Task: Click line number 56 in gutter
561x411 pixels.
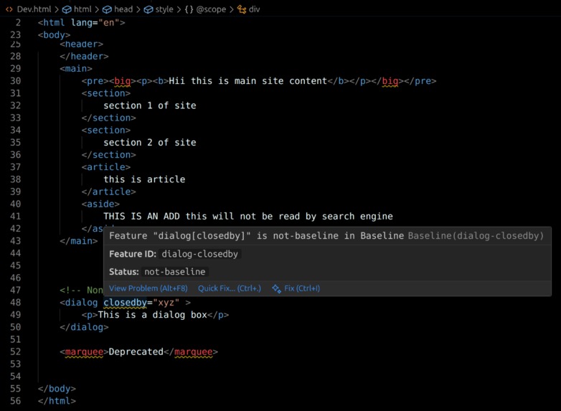Action: tap(15, 401)
